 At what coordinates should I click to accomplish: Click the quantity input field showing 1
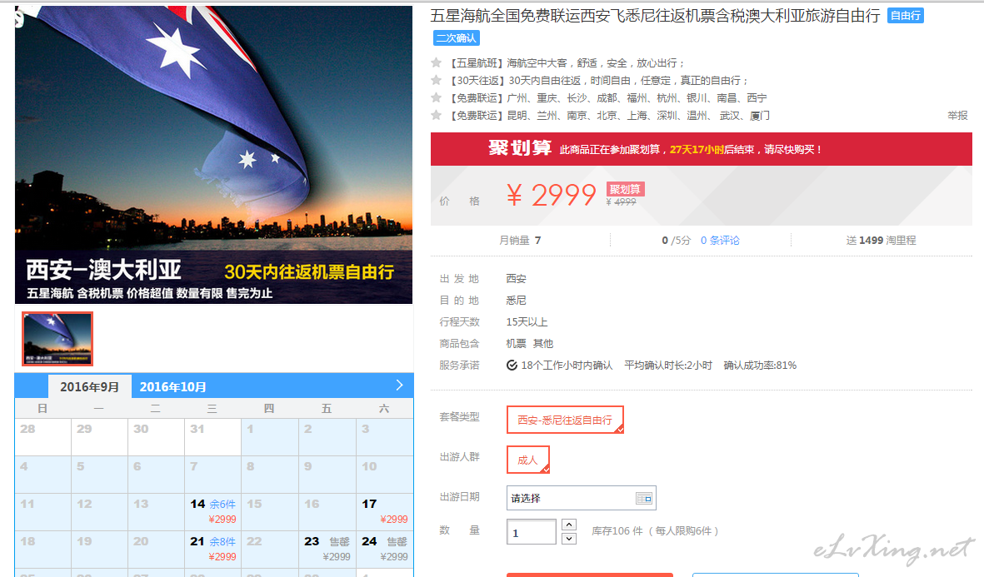pyautogui.click(x=531, y=532)
